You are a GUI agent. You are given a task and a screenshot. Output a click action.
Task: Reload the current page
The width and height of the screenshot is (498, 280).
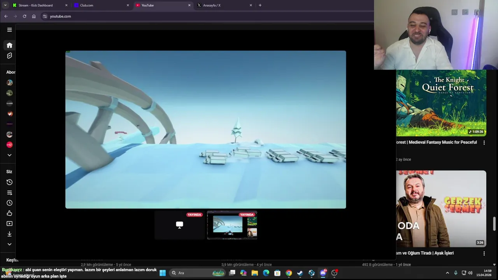click(25, 16)
